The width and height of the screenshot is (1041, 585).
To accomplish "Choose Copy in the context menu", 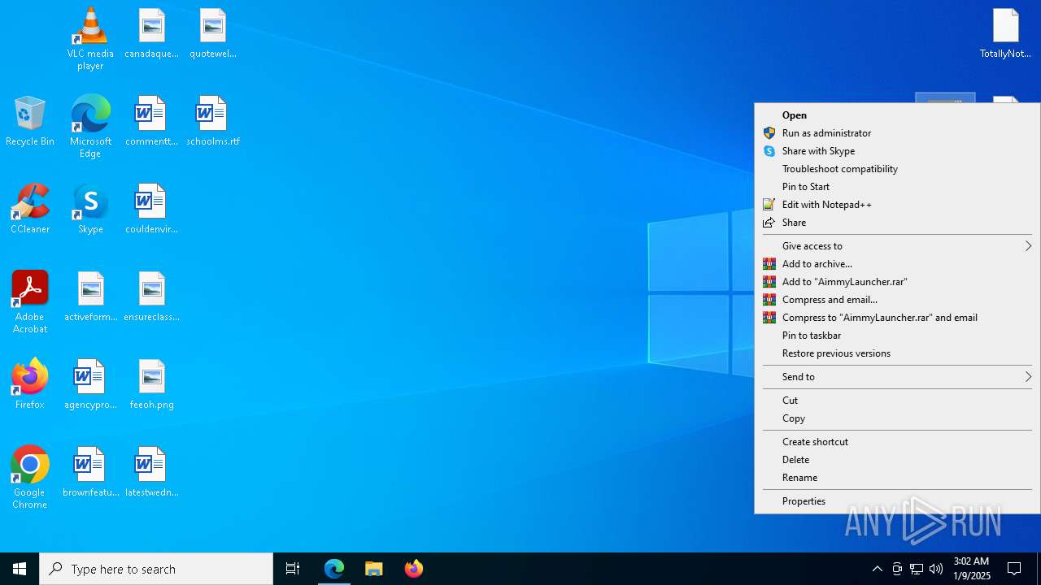I will [897, 418].
